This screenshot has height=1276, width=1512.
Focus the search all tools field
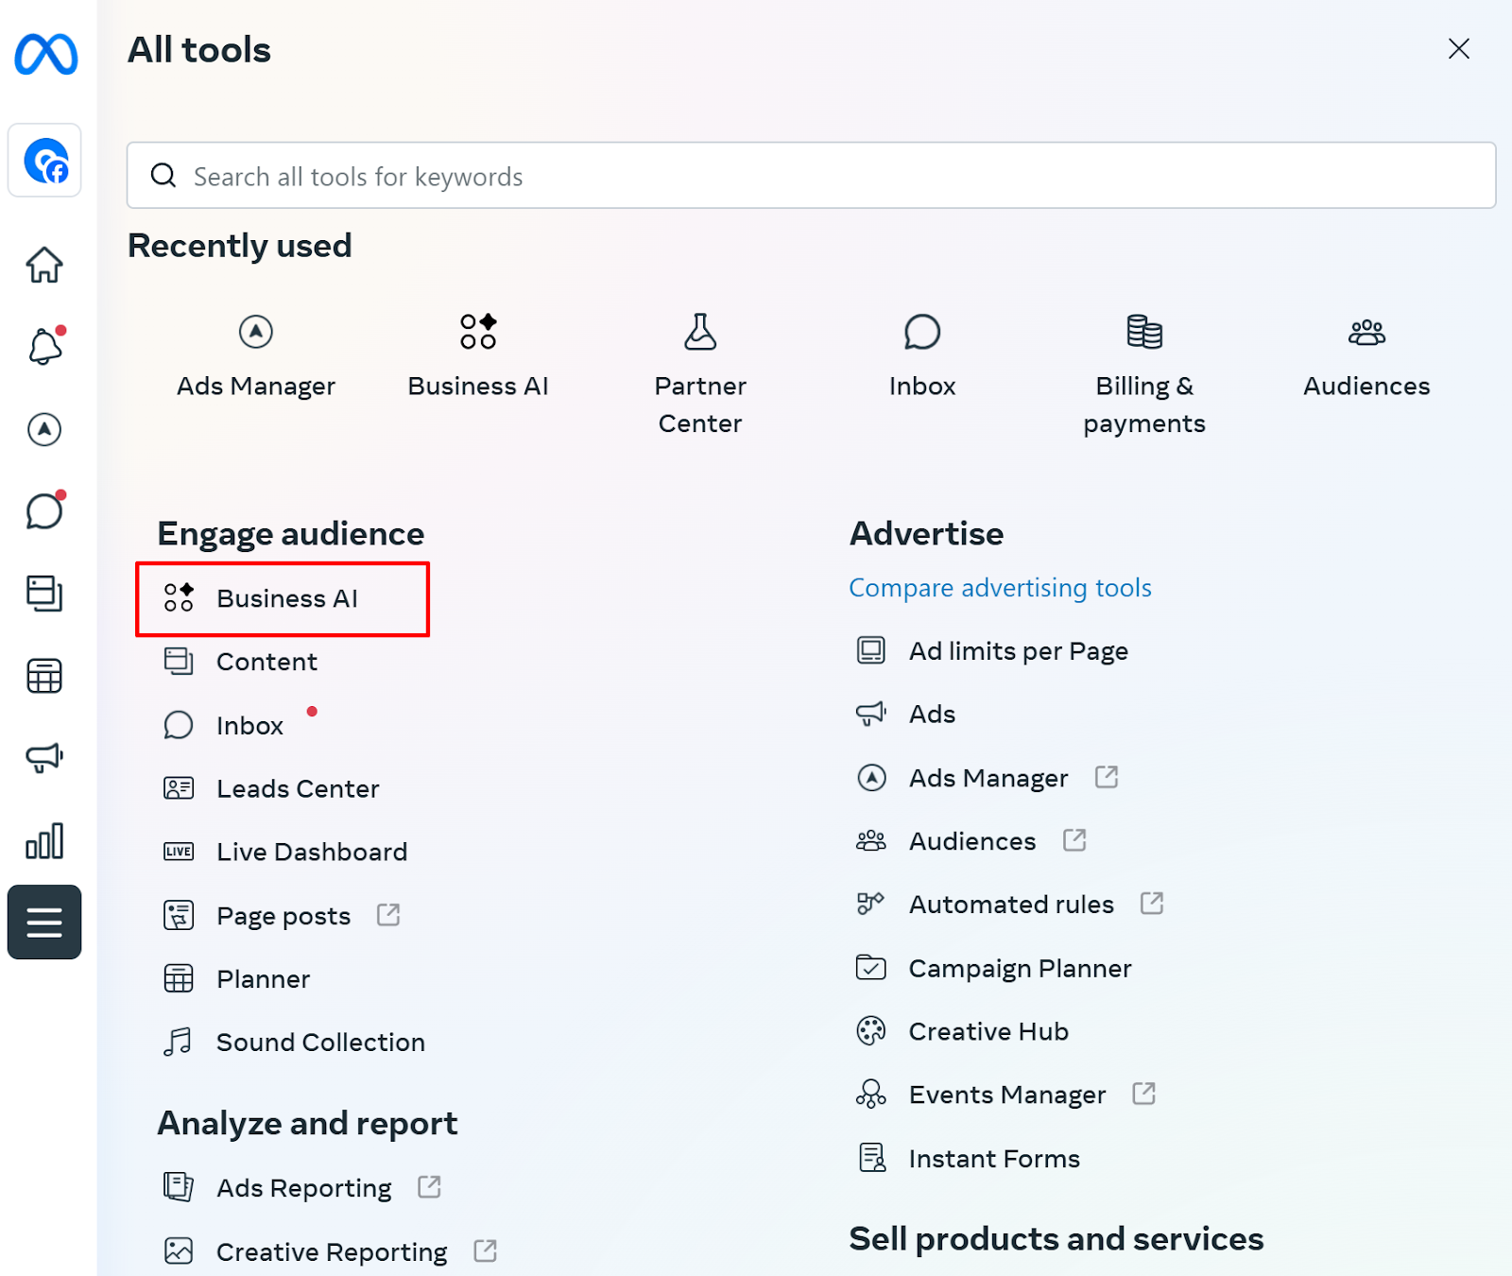811,176
